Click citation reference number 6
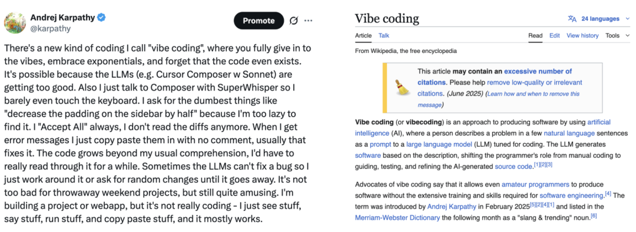The width and height of the screenshot is (636, 232). [x=594, y=216]
